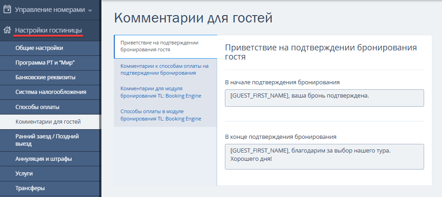The width and height of the screenshot is (442, 197).
Task: Click the calendar icon beside Управление номерами
Action: click(7, 9)
